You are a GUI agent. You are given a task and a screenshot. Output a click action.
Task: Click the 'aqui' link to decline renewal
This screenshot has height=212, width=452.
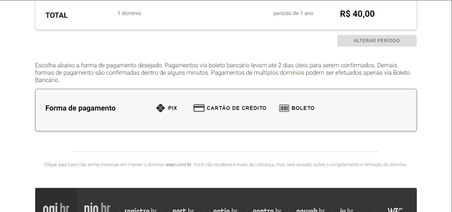point(62,164)
